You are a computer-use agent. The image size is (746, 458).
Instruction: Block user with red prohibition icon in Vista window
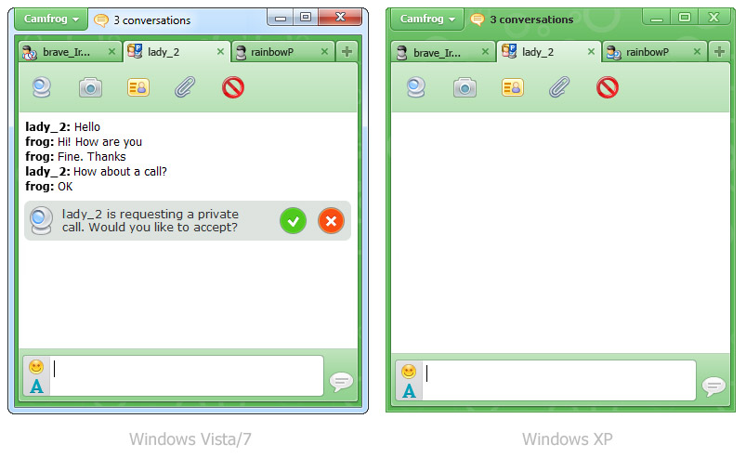(233, 88)
